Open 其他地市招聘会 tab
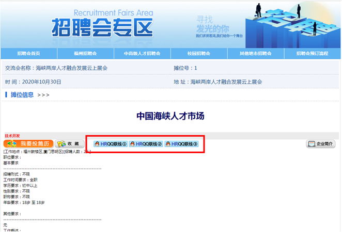 pos(256,54)
